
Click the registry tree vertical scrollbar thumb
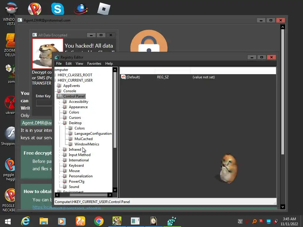pyautogui.click(x=115, y=110)
